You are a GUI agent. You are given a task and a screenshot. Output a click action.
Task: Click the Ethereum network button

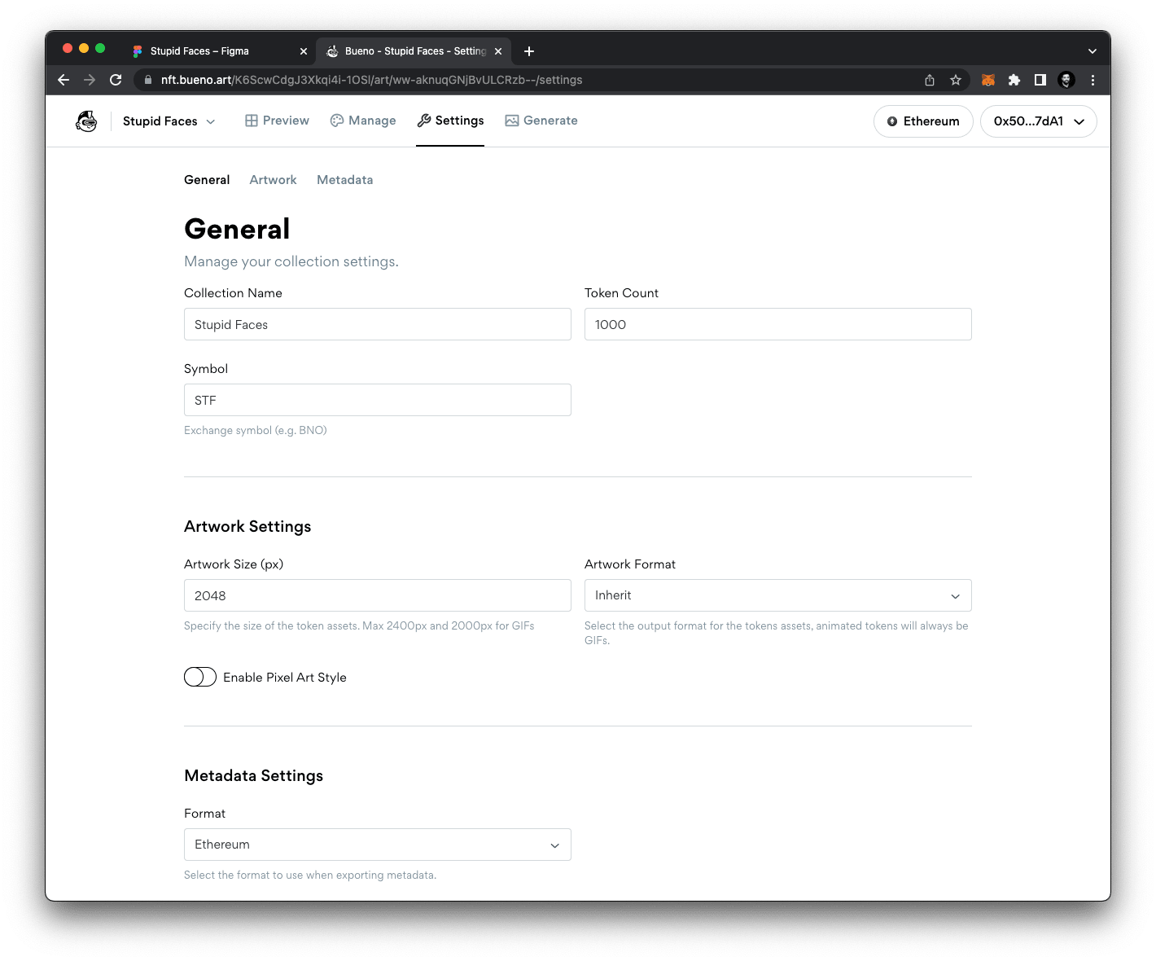(x=923, y=121)
